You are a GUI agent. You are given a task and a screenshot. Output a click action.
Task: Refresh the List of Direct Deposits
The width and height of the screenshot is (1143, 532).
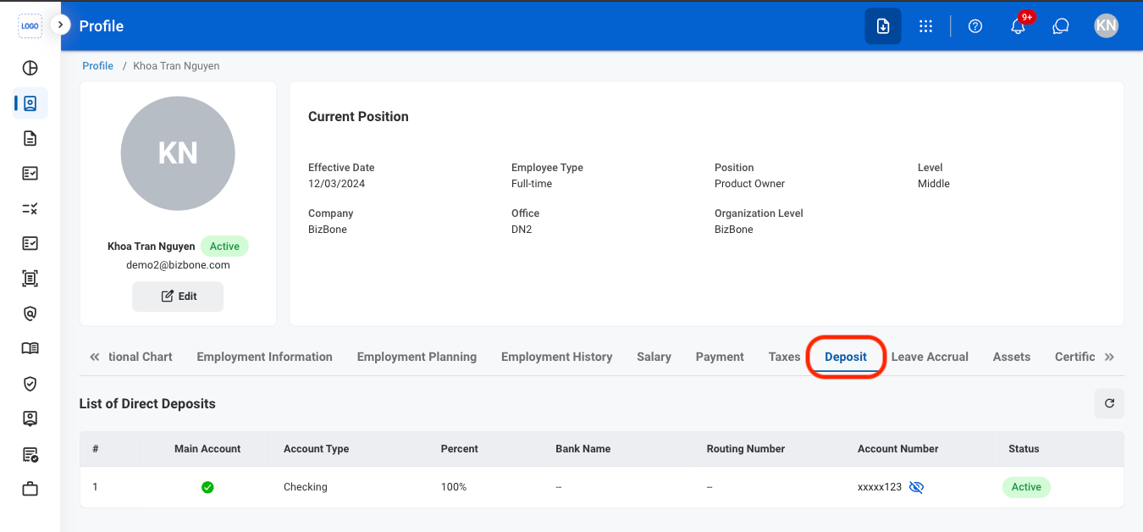[x=1109, y=404]
